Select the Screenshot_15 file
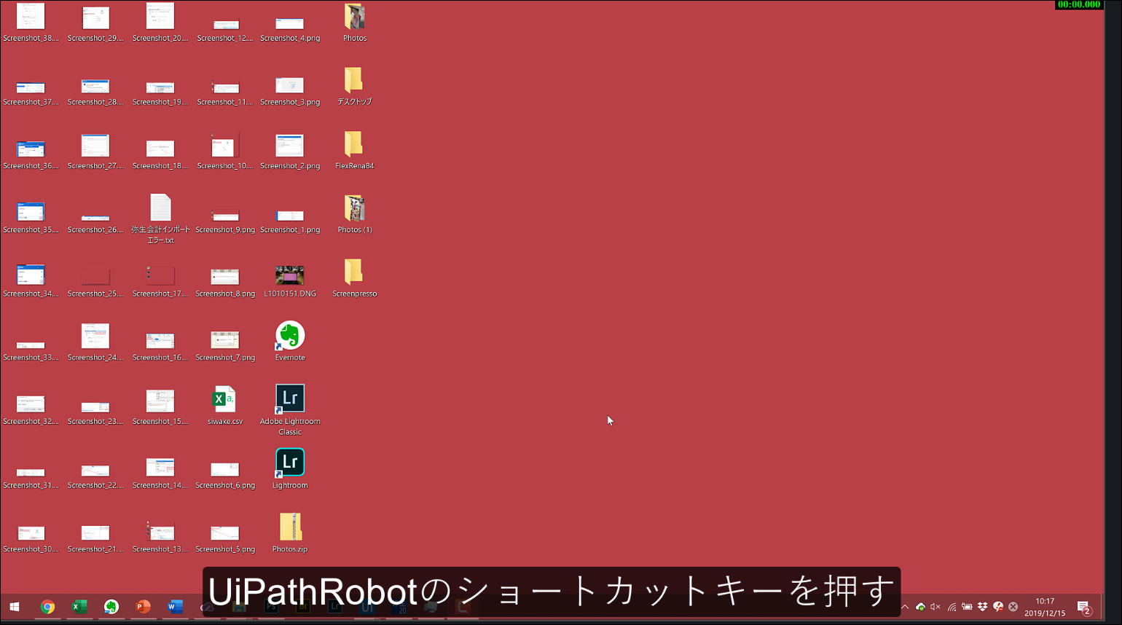This screenshot has height=625, width=1122. click(160, 407)
